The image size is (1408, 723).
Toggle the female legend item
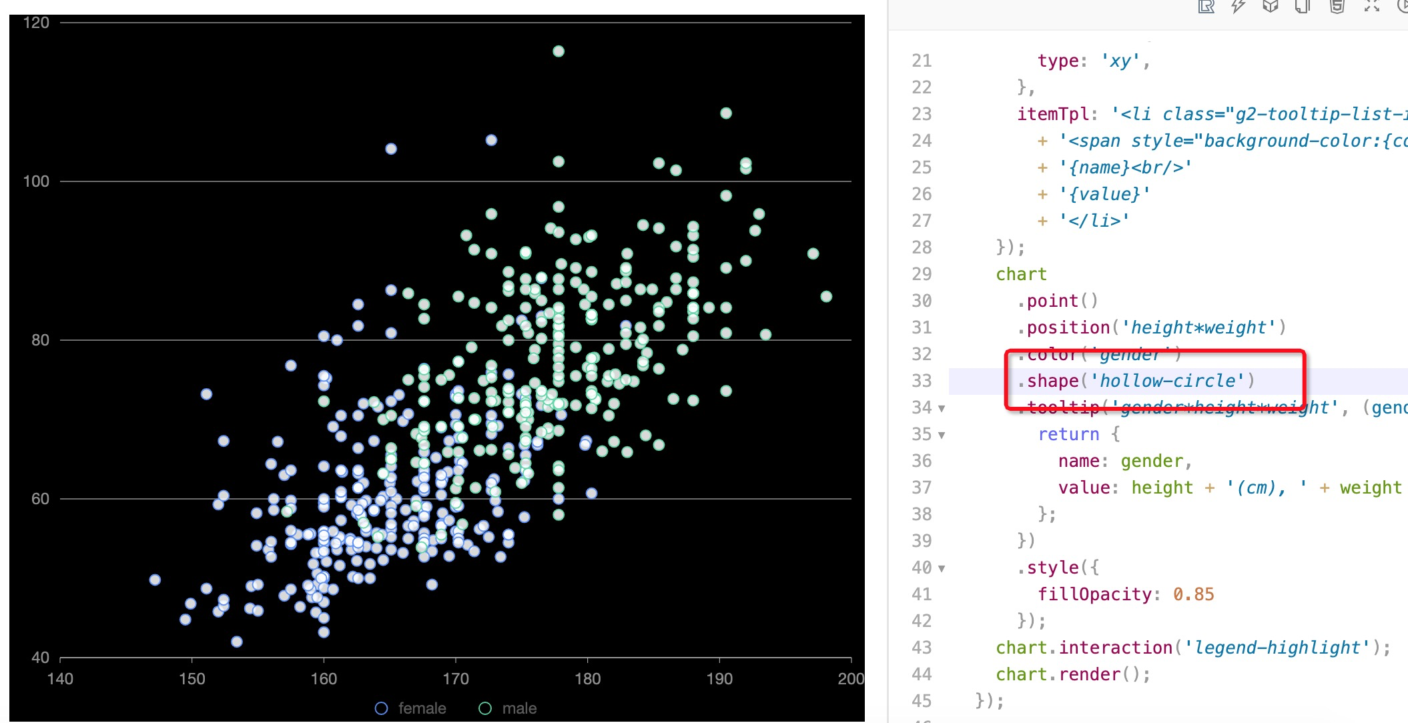tap(422, 708)
